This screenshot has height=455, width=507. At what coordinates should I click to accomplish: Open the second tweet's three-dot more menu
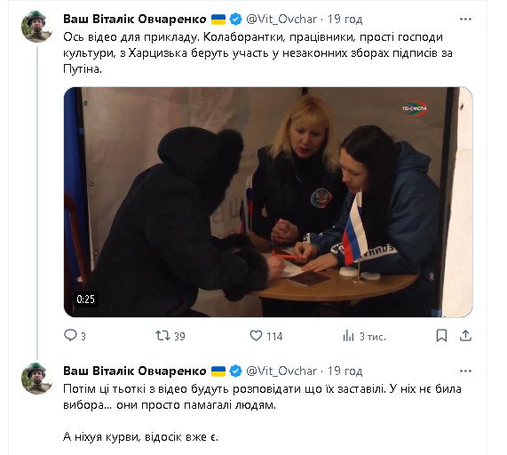[465, 371]
